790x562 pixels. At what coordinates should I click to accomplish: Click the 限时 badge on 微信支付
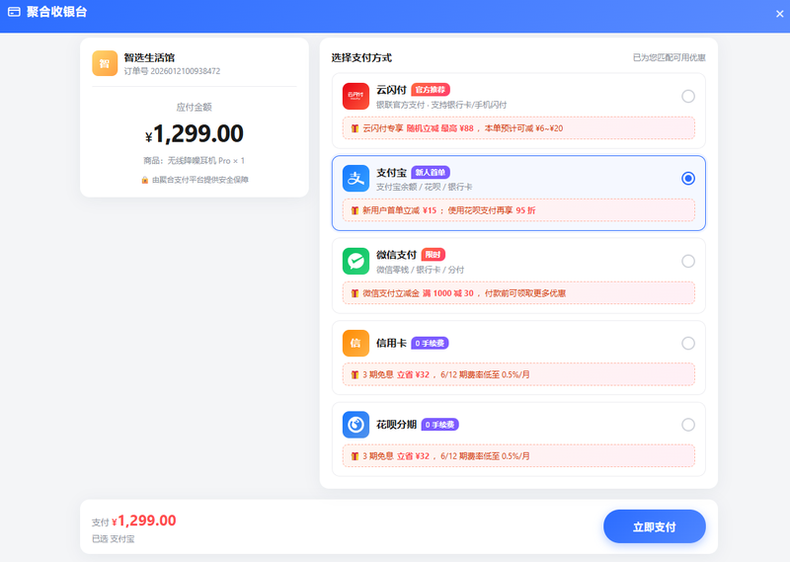pos(434,255)
